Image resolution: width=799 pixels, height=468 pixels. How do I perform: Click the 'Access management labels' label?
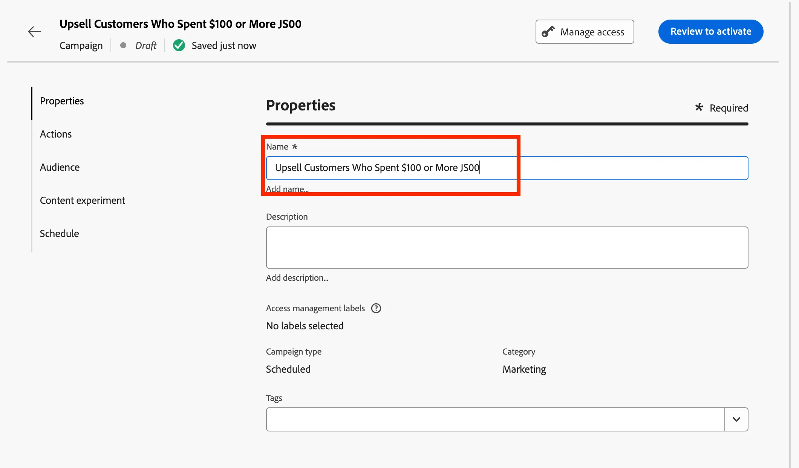coord(315,308)
